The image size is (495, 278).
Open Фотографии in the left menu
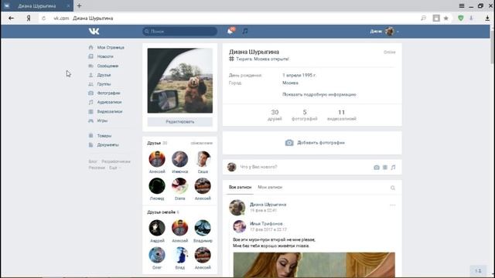[108, 93]
